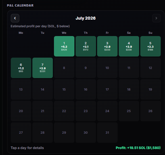Screen dimensions: 165x155
Task: Go to the next month
Action: 156,18
